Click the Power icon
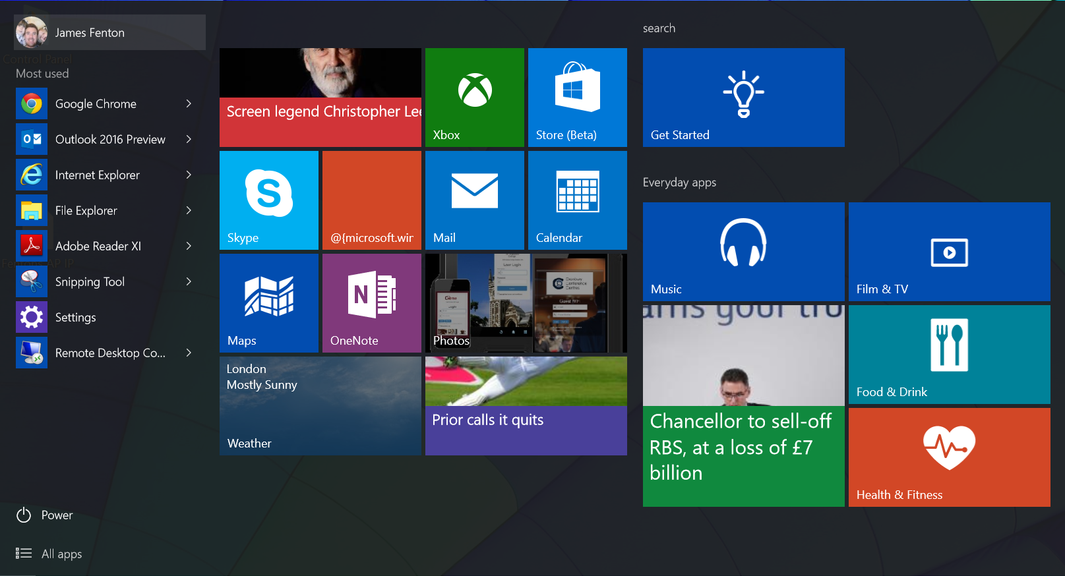The width and height of the screenshot is (1065, 576). 24,515
